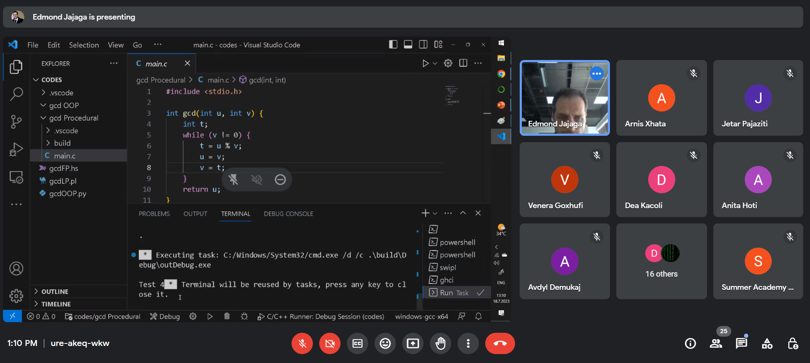
Task: Toggle the camera on or off
Action: 330,343
